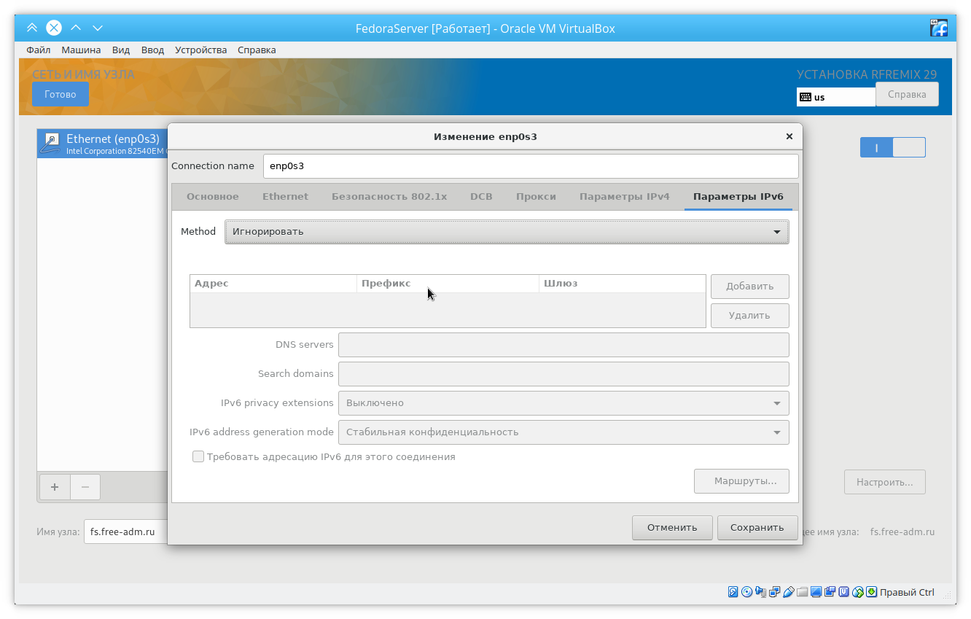Click the optical disc icon in status bar

coord(747,592)
